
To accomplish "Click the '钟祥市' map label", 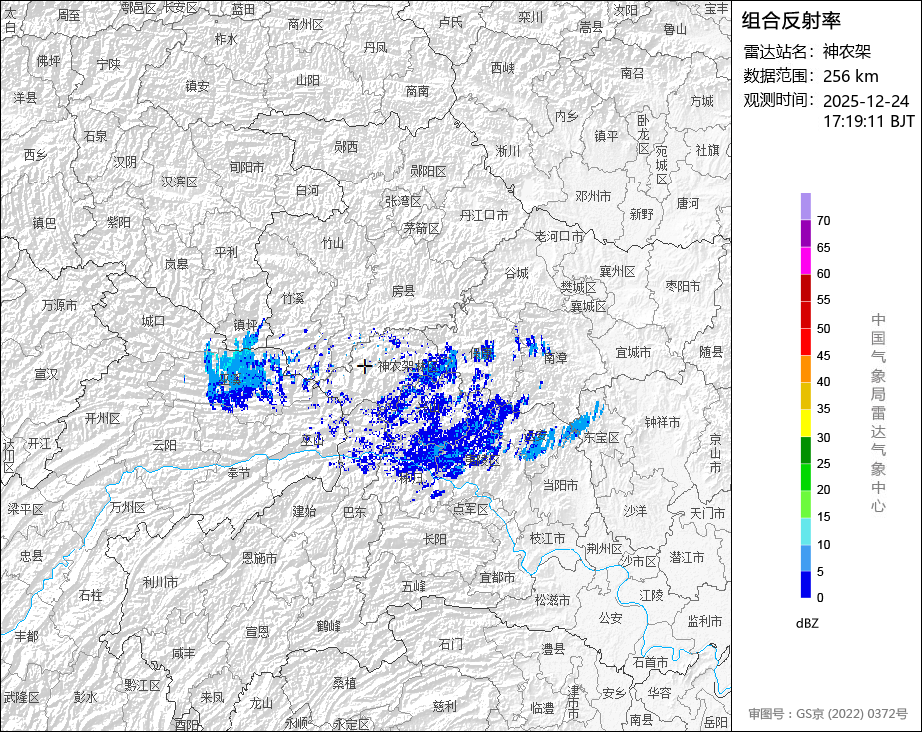I will coord(662,422).
